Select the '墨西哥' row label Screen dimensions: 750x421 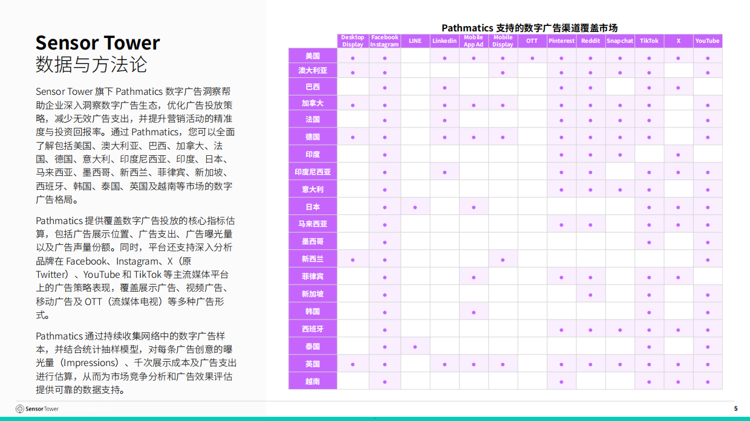pyautogui.click(x=313, y=242)
